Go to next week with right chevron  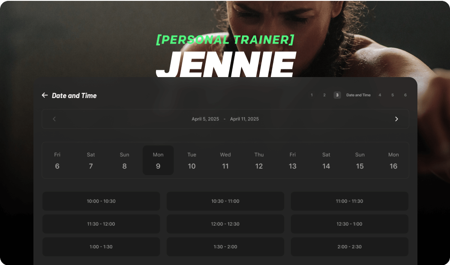(x=396, y=119)
